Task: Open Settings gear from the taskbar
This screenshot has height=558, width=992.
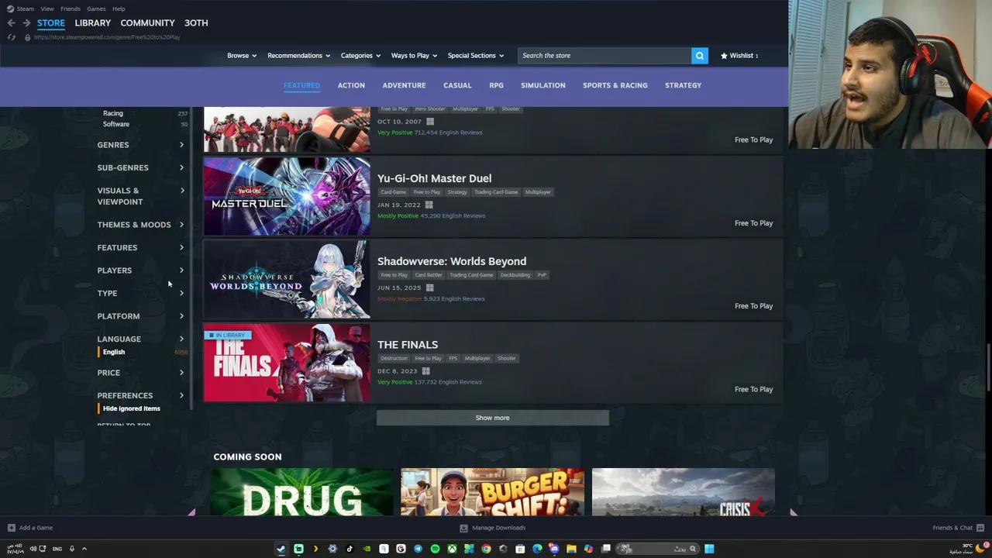Action: [x=332, y=549]
